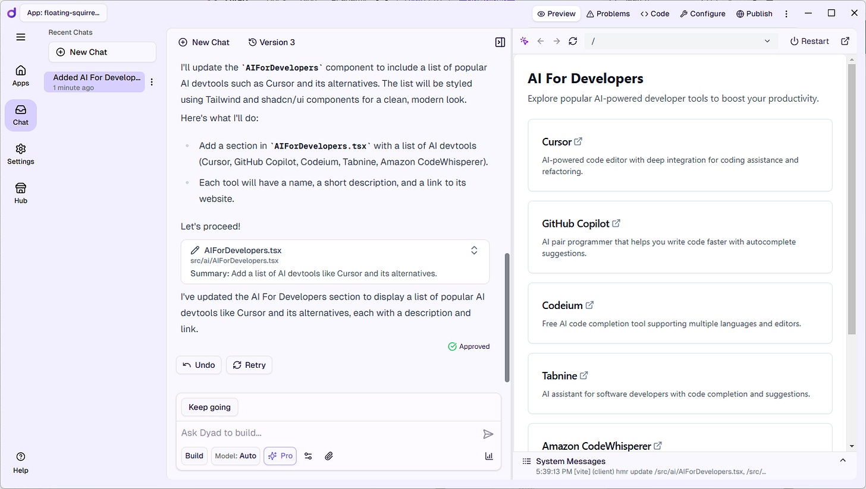Click the Undo button
Screen dimensions: 866x489
[x=199, y=365]
